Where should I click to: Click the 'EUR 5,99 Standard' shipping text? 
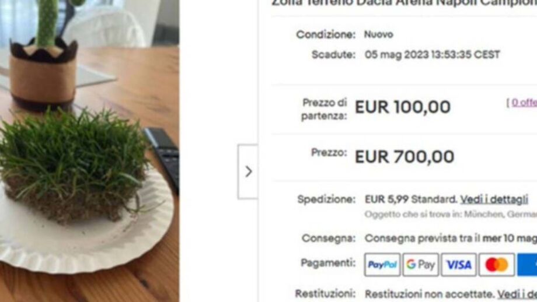coord(410,199)
